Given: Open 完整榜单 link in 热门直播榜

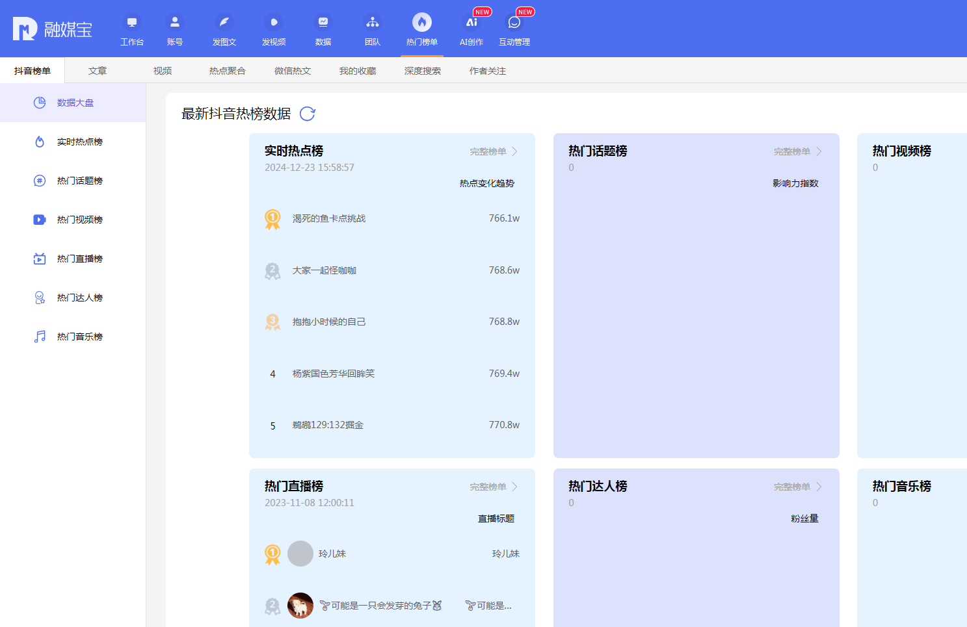Looking at the screenshot, I should click(x=488, y=487).
